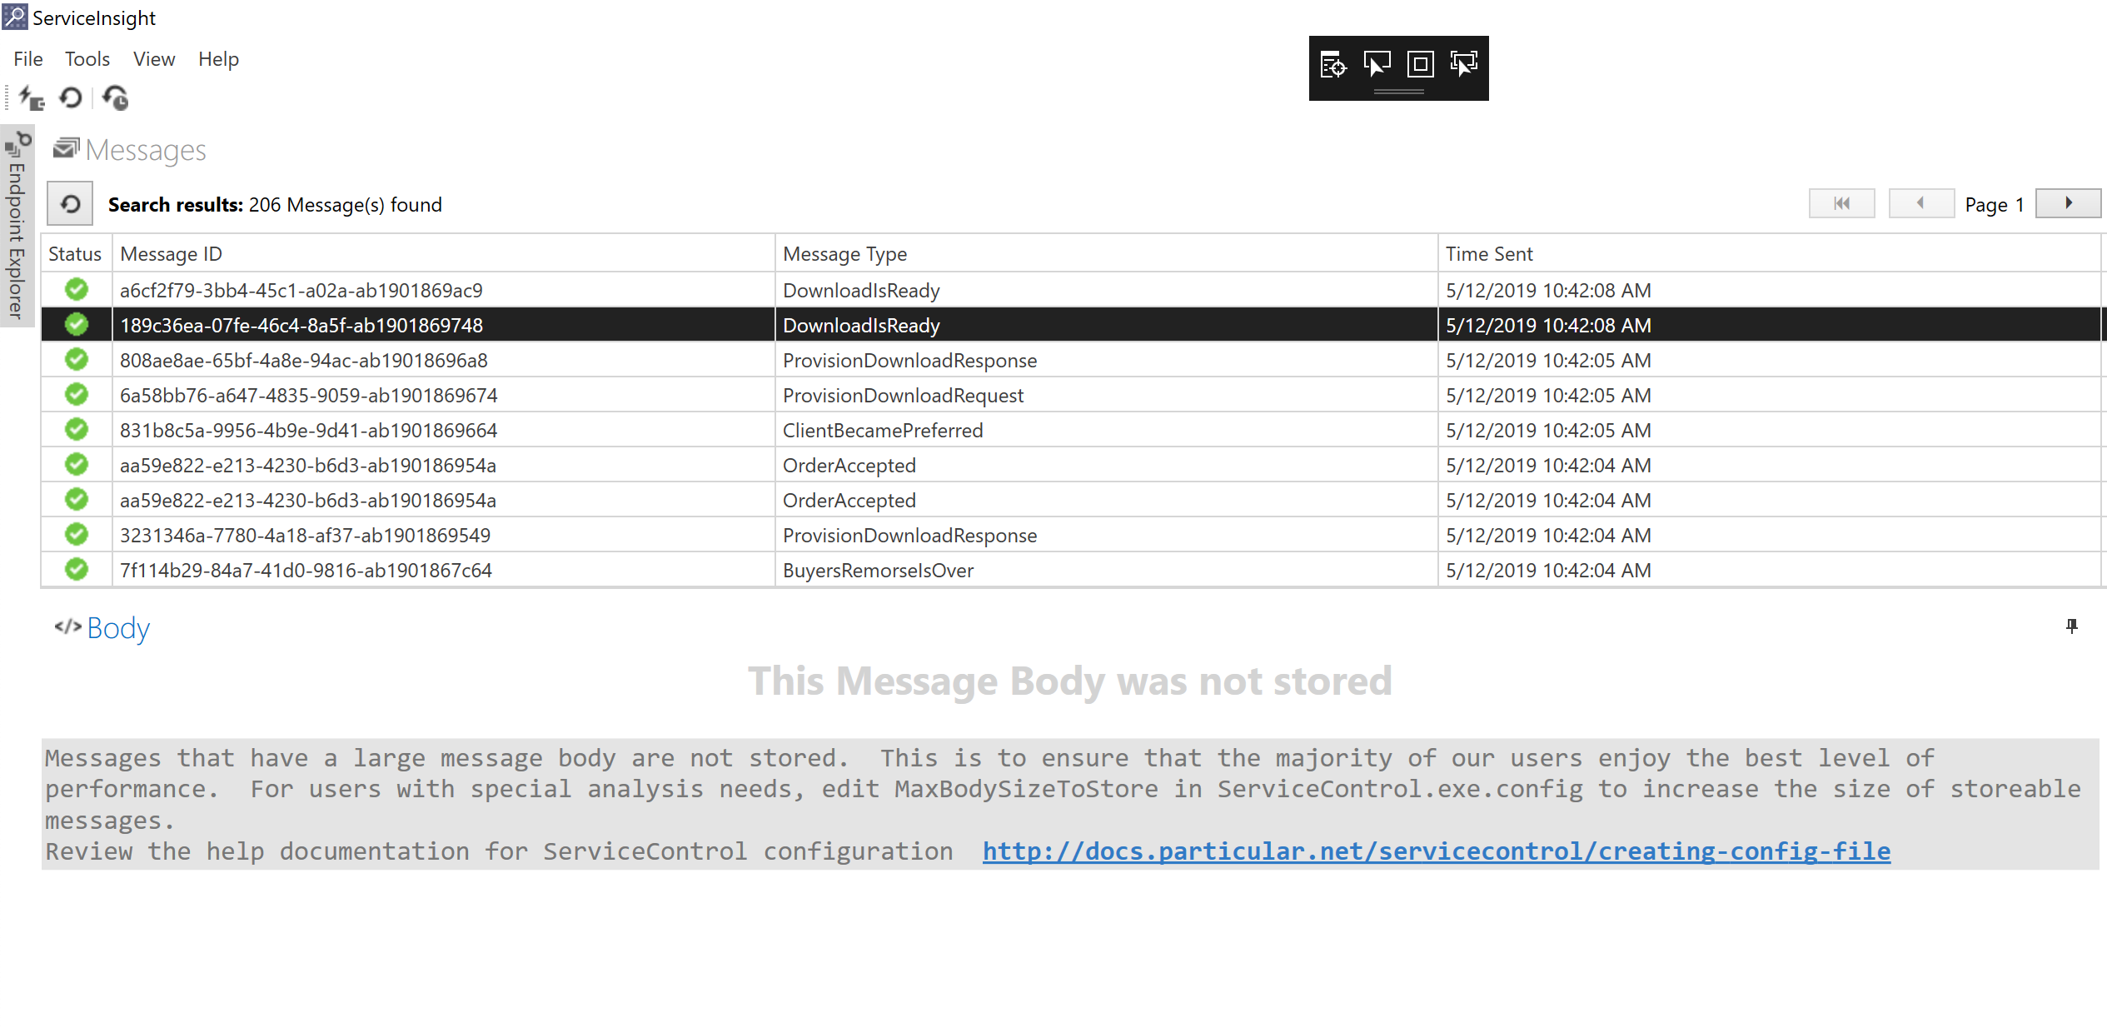2107x1028 pixels.
Task: Sort messages by the Time Sent column
Action: pyautogui.click(x=1489, y=253)
